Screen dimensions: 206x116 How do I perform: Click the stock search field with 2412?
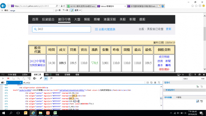(x=62, y=29)
